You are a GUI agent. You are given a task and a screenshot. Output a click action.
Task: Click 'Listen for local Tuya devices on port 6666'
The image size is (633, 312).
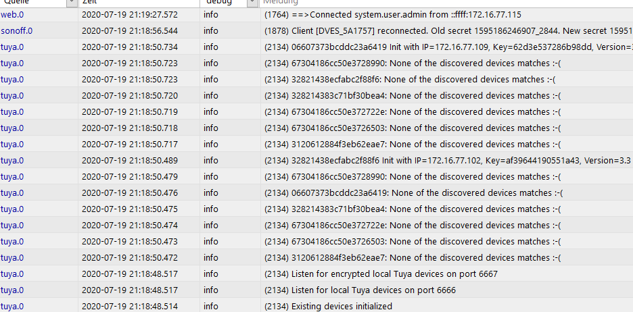[x=360, y=290]
